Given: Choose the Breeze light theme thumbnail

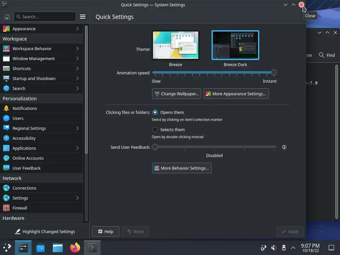Looking at the screenshot, I should click(x=176, y=45).
